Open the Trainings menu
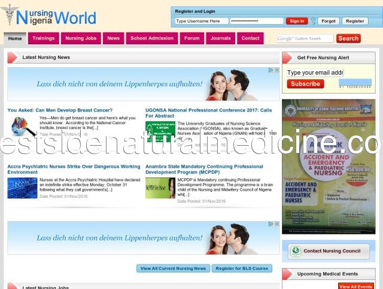The width and height of the screenshot is (383, 289). (x=44, y=38)
